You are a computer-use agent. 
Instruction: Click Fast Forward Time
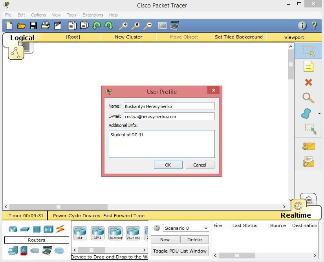click(124, 216)
